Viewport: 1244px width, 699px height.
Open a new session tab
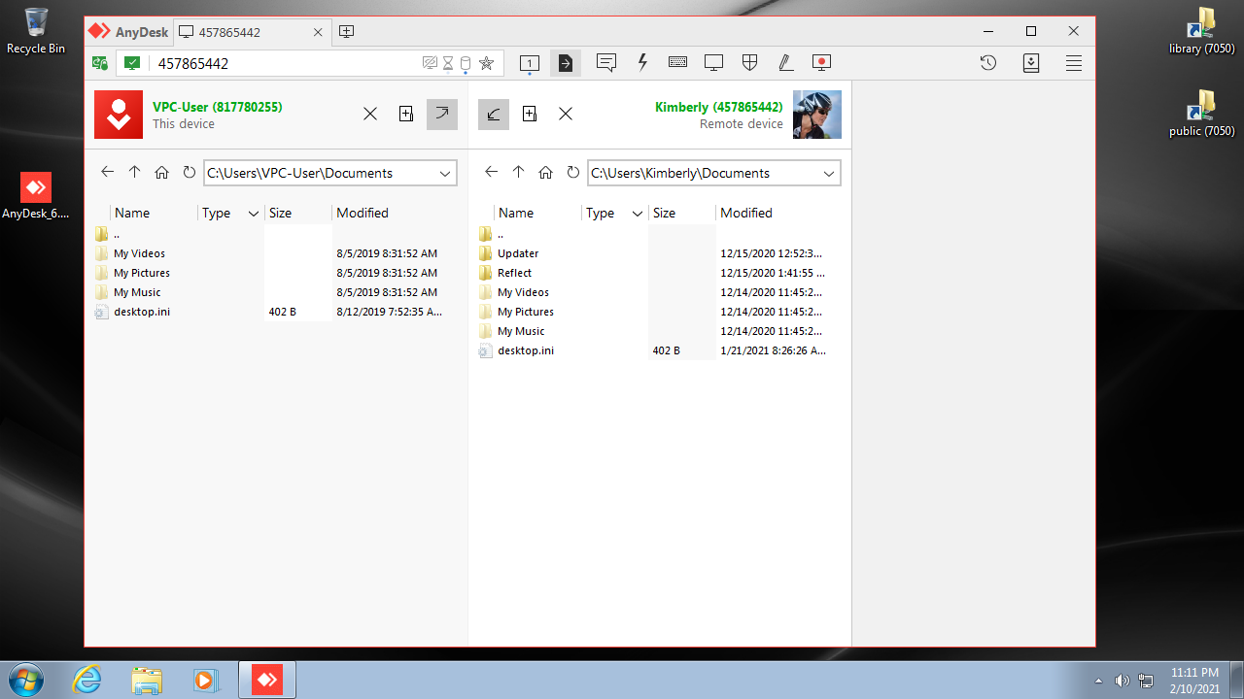pyautogui.click(x=346, y=32)
